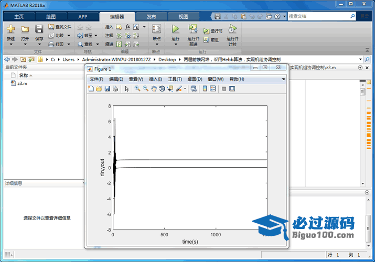Select Figure 1 edit plot arrow tool
Screen dimensions: 375x262
coord(127,89)
